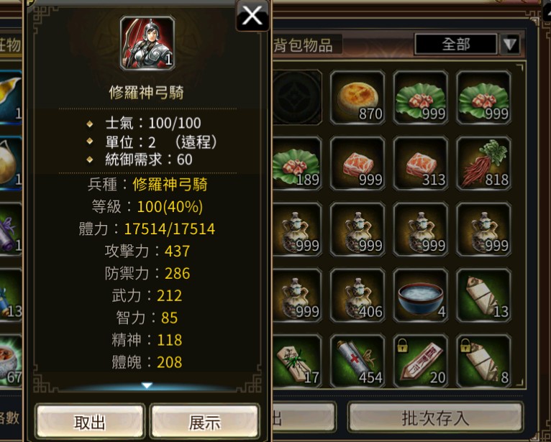The image size is (551, 442).
Task: Select the flatbread item showing 870
Action: click(358, 98)
